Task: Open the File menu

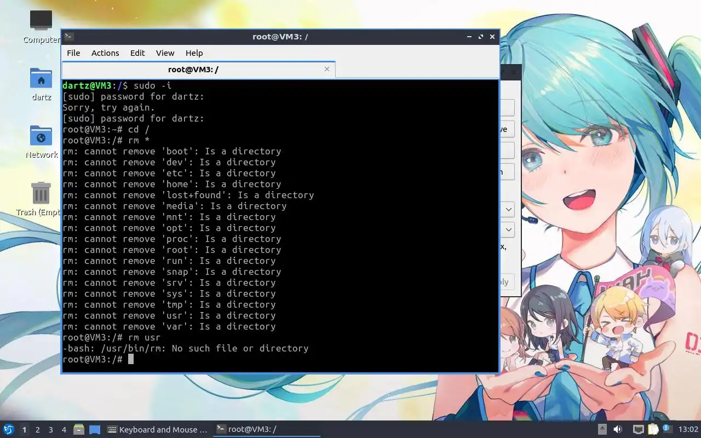Action: pos(73,53)
